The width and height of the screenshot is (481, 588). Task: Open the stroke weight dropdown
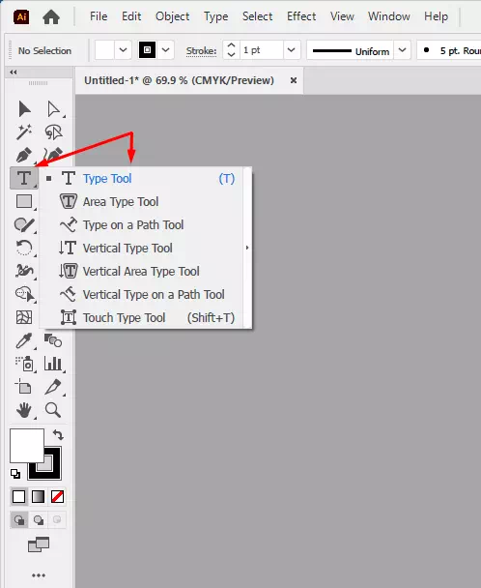tap(292, 50)
